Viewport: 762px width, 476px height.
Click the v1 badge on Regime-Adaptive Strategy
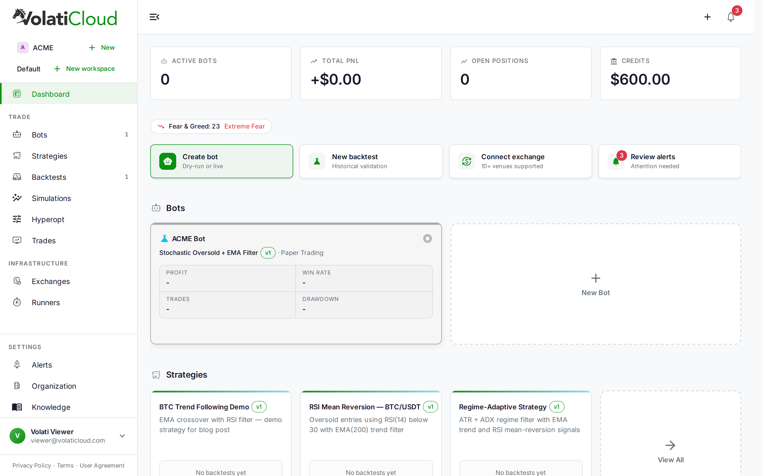[x=557, y=407]
